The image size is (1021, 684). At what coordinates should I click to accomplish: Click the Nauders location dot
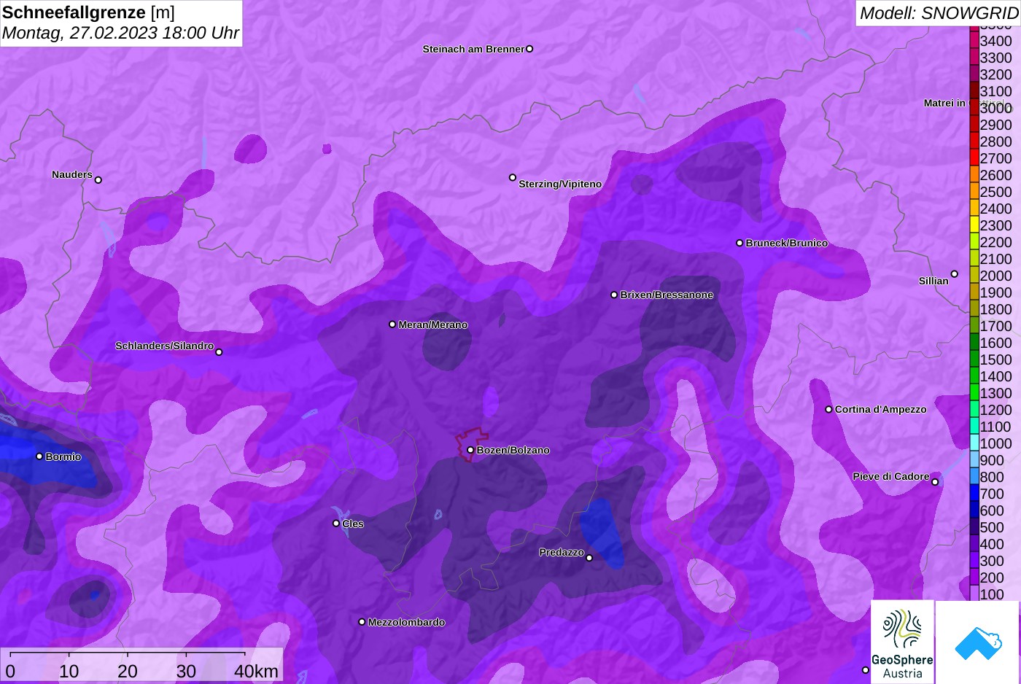click(98, 179)
